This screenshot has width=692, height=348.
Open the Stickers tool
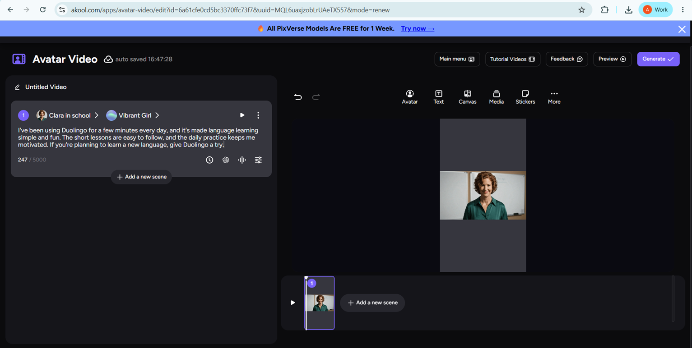point(525,97)
